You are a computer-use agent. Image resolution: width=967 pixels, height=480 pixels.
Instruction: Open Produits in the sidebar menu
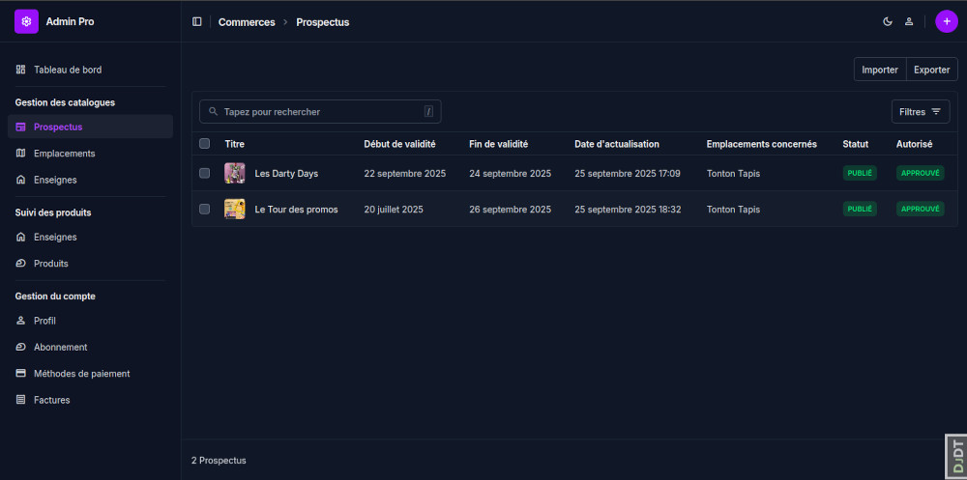click(x=50, y=264)
